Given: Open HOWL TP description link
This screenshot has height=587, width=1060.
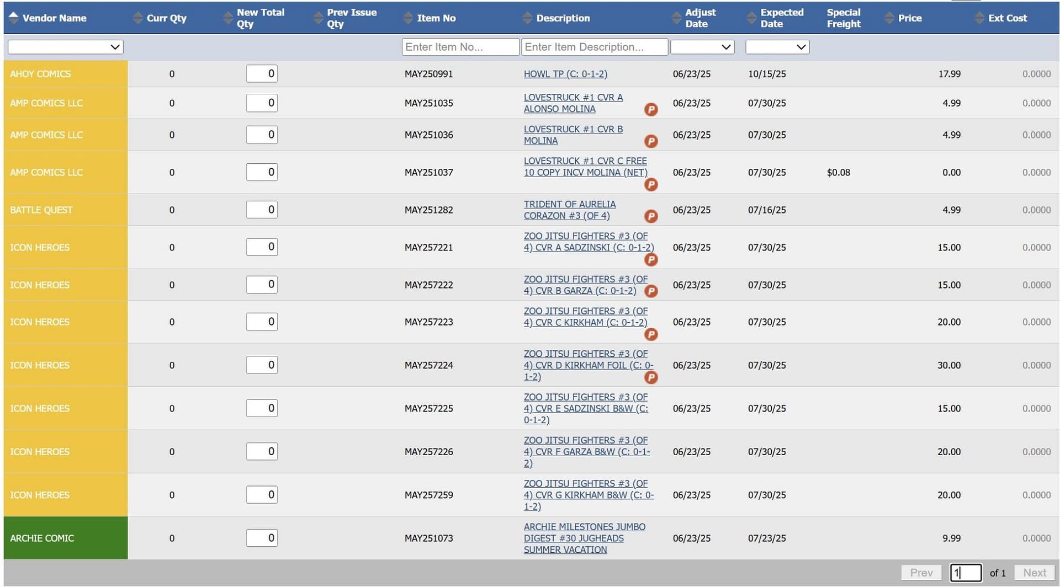Looking at the screenshot, I should click(565, 74).
